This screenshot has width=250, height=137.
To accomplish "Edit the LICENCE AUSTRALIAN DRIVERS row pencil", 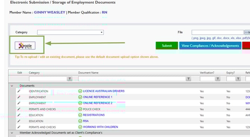I will coord(19,91).
